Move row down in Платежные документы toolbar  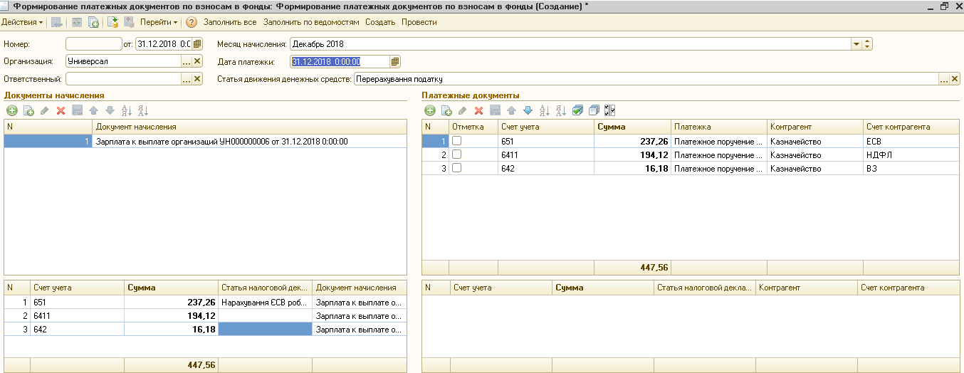coord(528,110)
